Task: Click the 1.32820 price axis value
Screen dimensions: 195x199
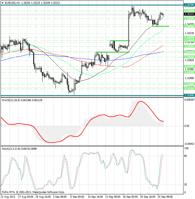Action: [190, 60]
